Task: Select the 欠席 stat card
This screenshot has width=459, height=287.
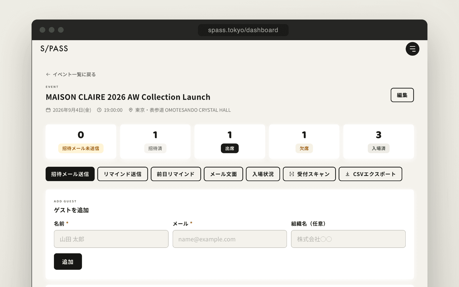Action: coord(304,141)
